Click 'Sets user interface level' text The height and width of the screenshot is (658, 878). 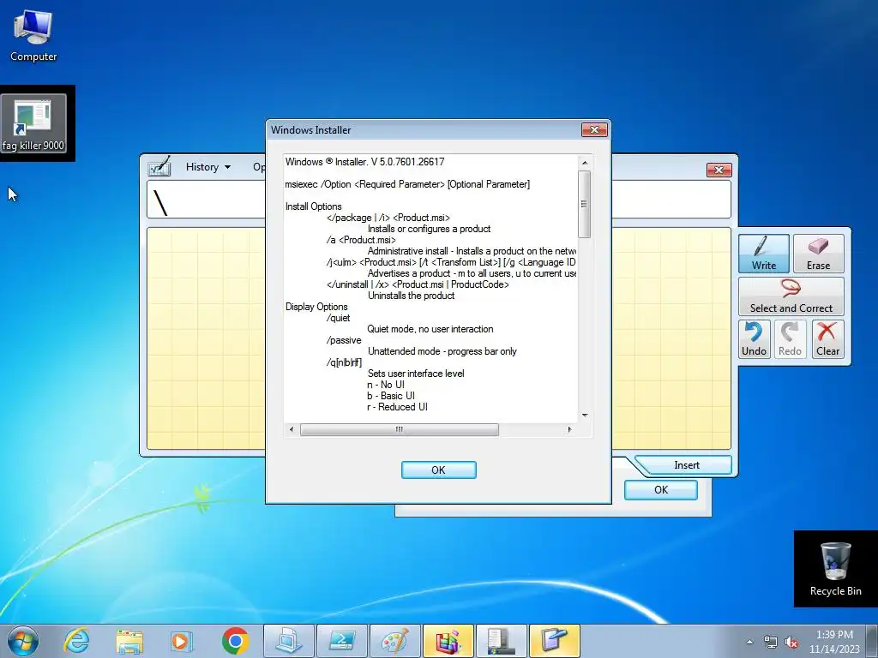point(416,374)
